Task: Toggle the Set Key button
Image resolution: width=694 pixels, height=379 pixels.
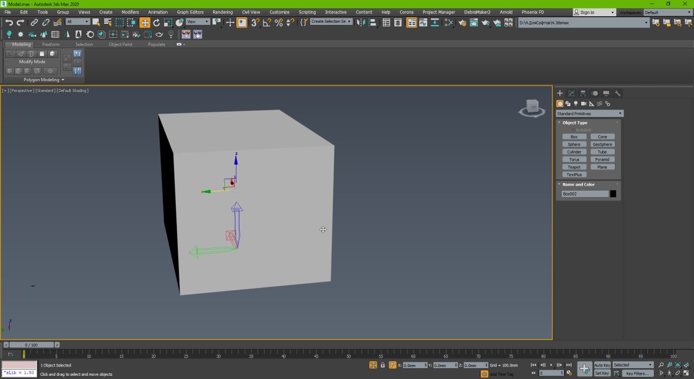Action: coord(602,374)
